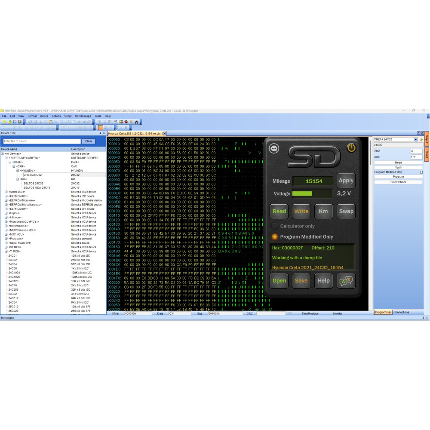The height and width of the screenshot is (430, 430).
Task: Toggle the Calculator only option
Action: click(274, 226)
